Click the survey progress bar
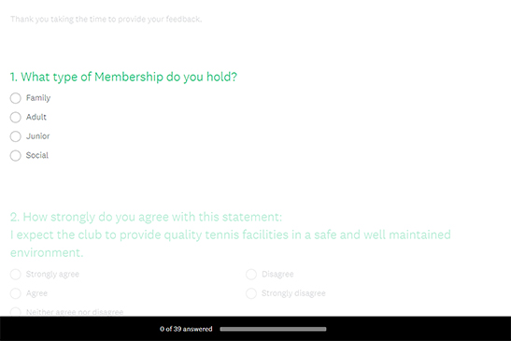This screenshot has height=341, width=511. tap(273, 329)
